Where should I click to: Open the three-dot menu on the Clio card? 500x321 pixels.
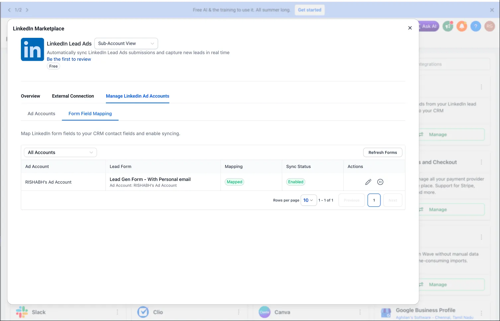239,312
